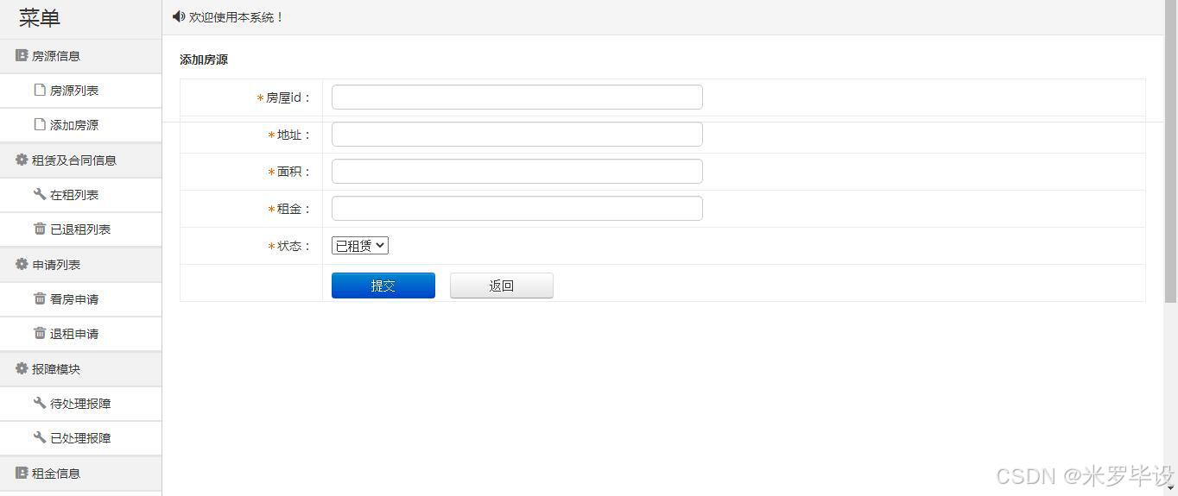
Task: Focus the 面积 input field
Action: [517, 172]
